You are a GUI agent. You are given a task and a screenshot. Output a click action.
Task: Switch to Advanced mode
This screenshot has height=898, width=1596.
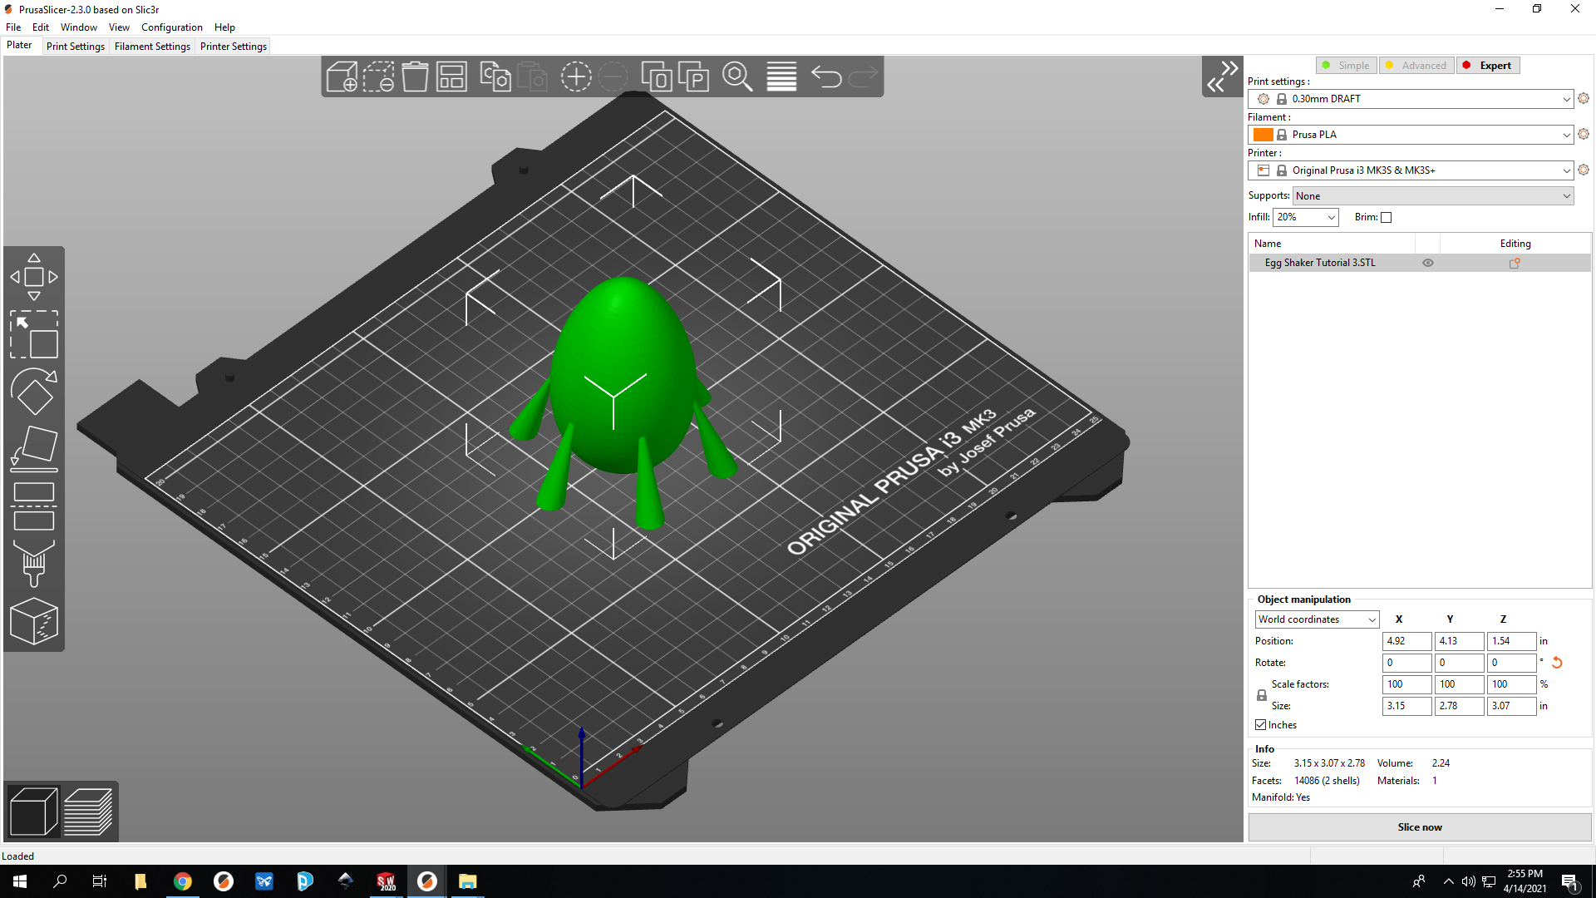(1417, 66)
